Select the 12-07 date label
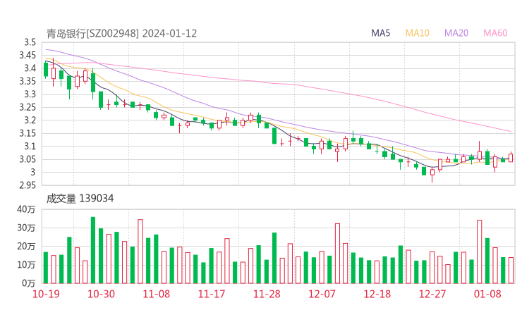 point(322,294)
